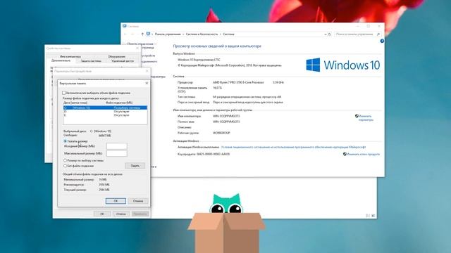Open help via the blue question mark icon
Screen dimensions: 451x253
[382, 41]
